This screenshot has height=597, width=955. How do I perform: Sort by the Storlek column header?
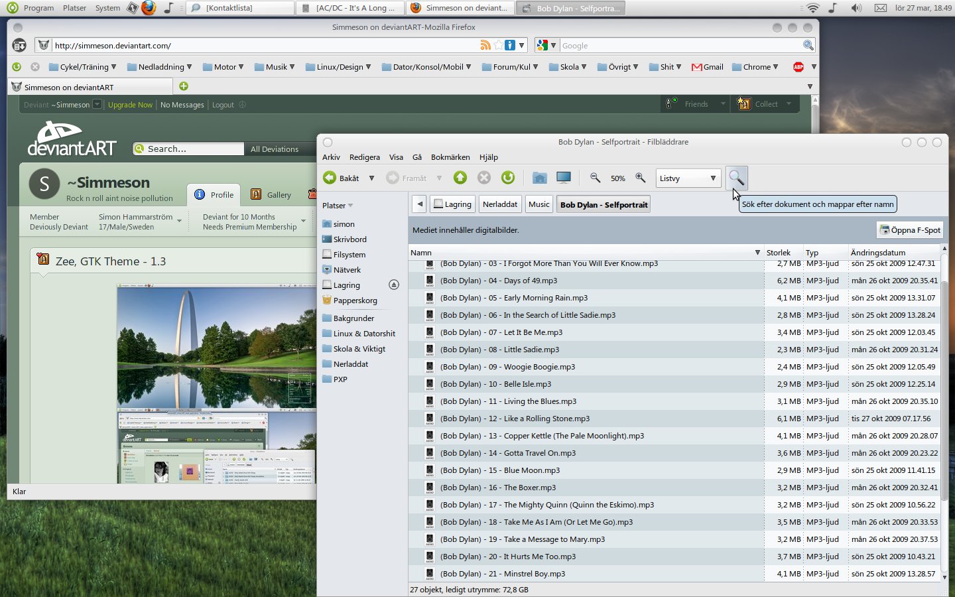(x=783, y=253)
